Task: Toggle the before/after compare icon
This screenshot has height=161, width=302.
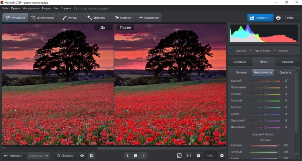Action: [91, 155]
